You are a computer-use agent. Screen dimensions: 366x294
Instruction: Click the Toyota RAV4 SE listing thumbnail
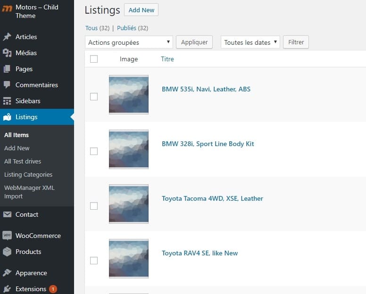(129, 259)
